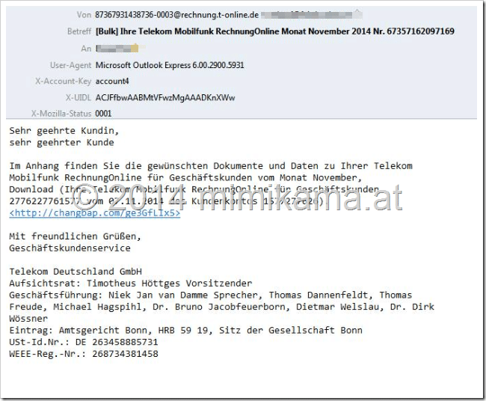Select 'Microsoft Outlook Express 6.00.2900.5931' value
The image size is (486, 401).
point(170,65)
